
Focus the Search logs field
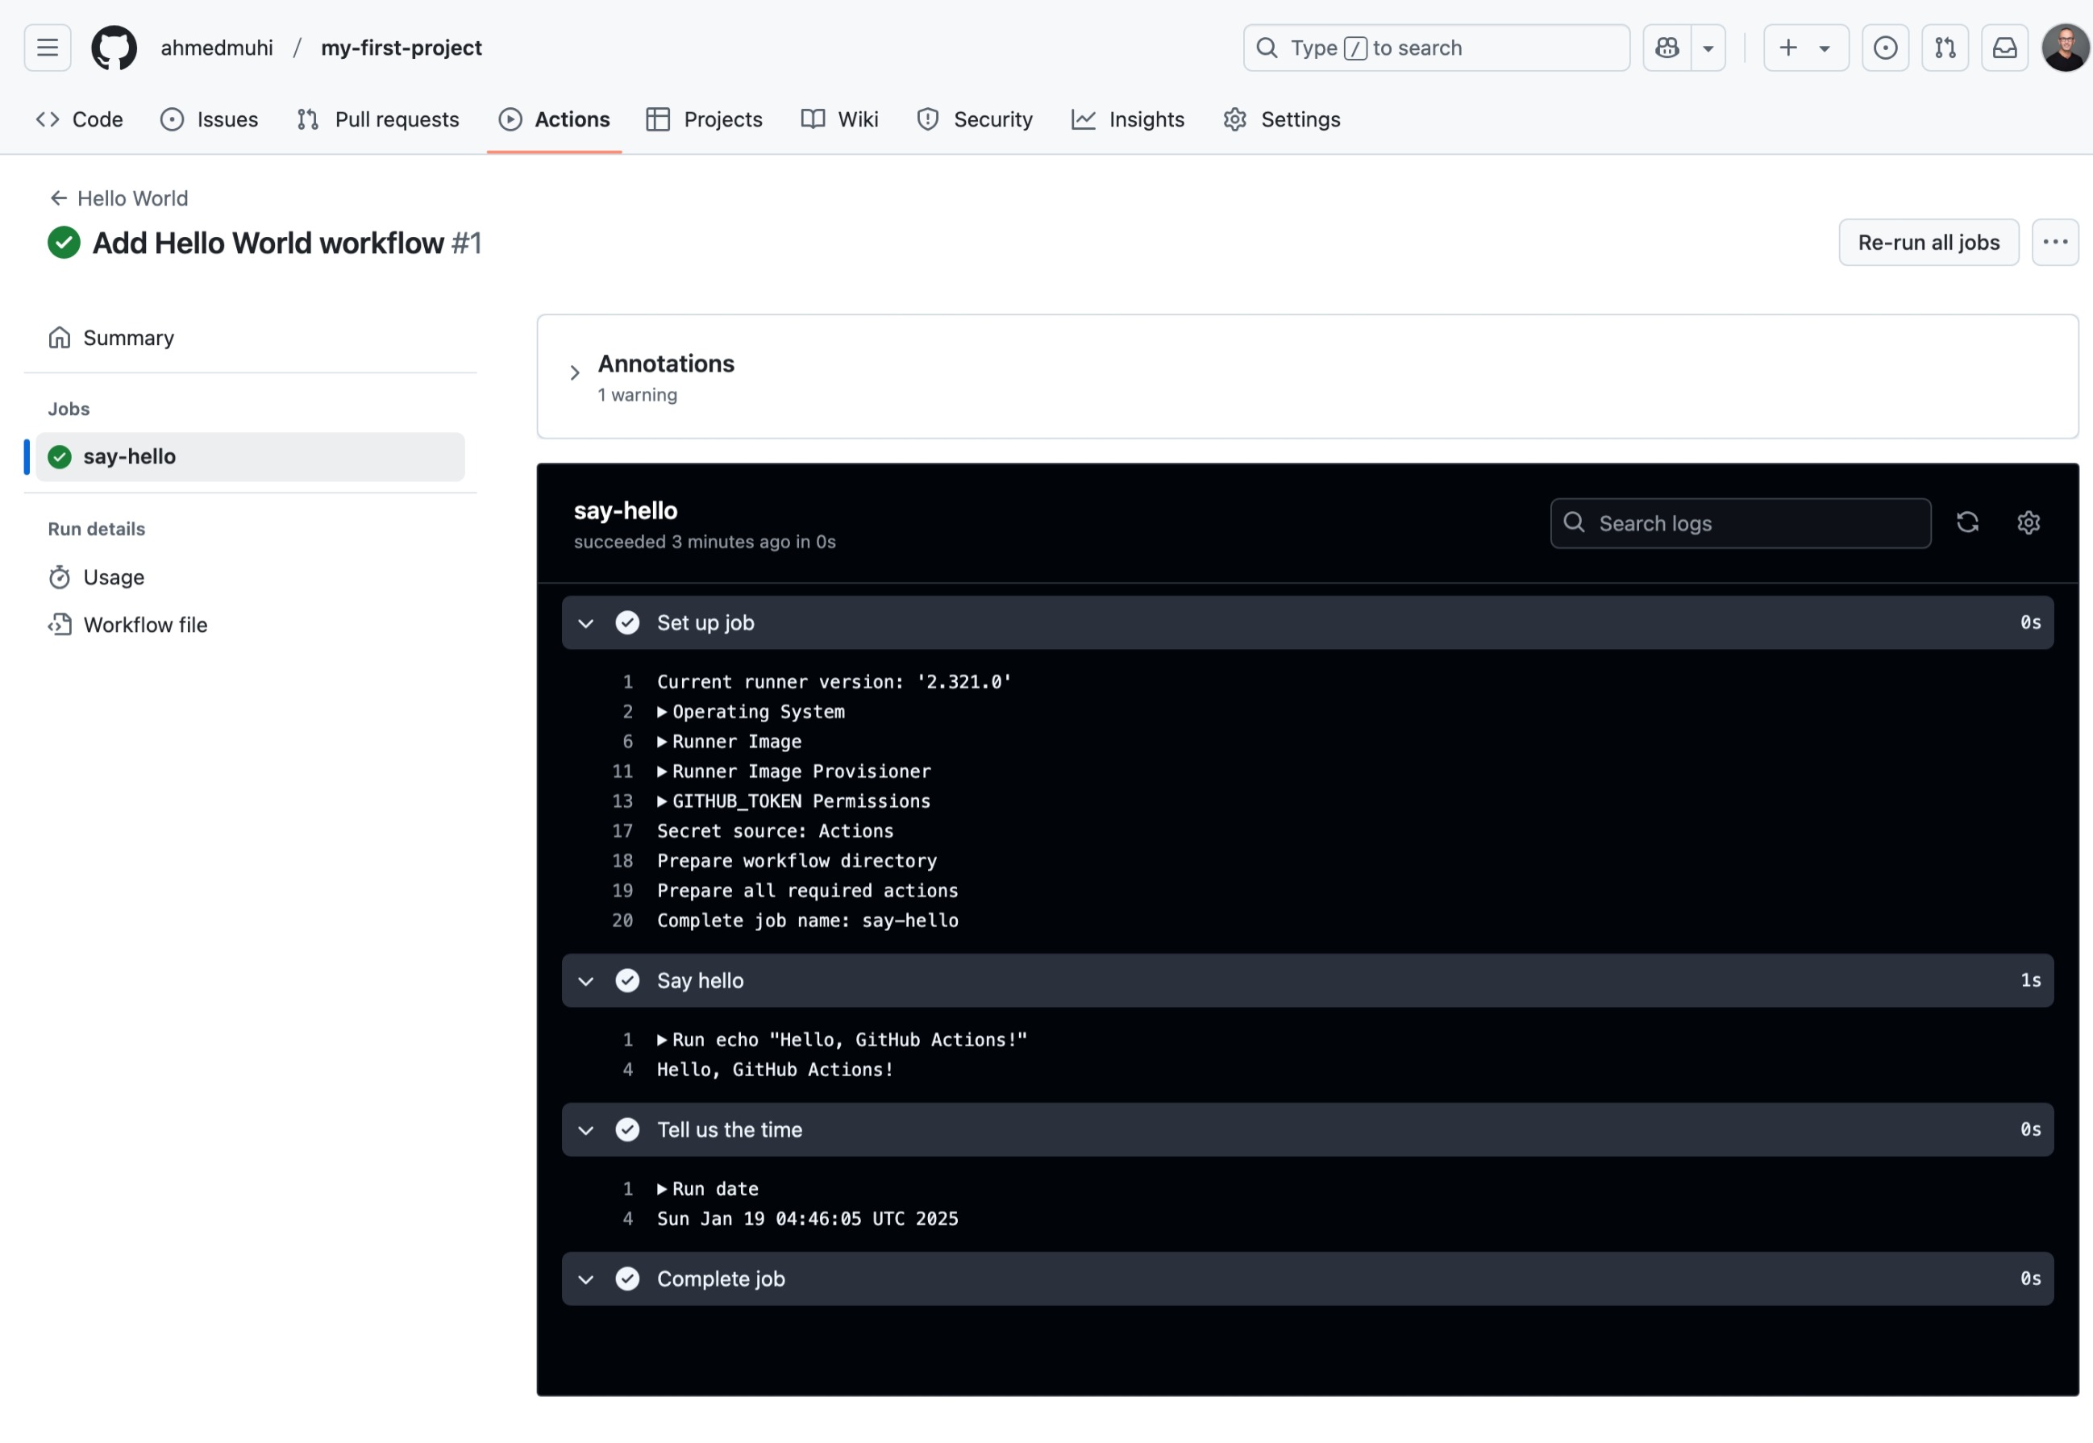(x=1740, y=522)
